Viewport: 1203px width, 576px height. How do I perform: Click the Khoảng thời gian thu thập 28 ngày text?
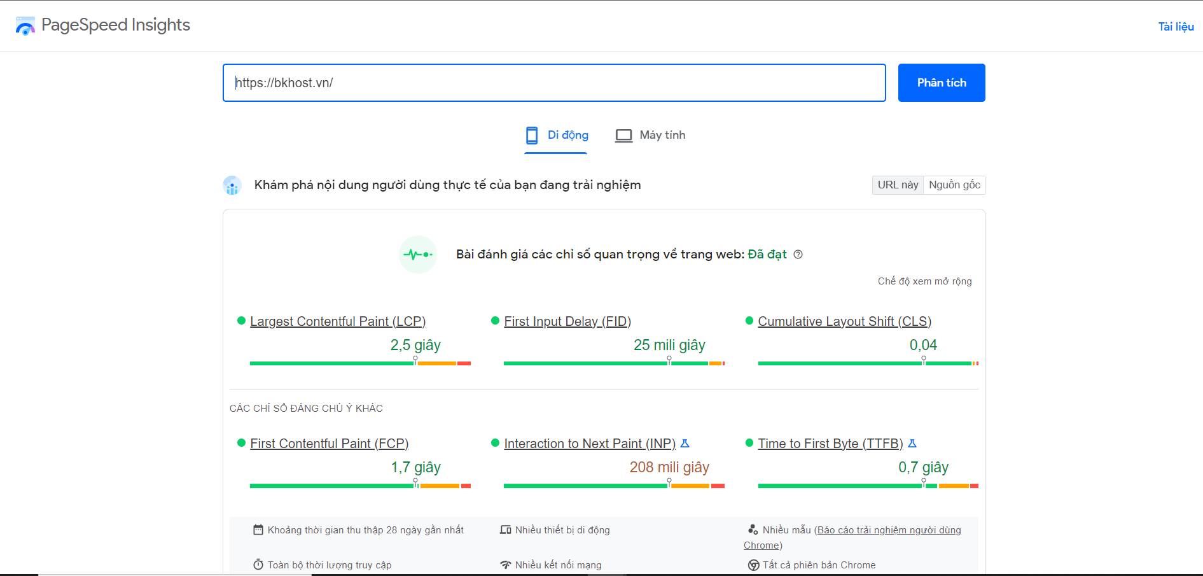pyautogui.click(x=366, y=530)
